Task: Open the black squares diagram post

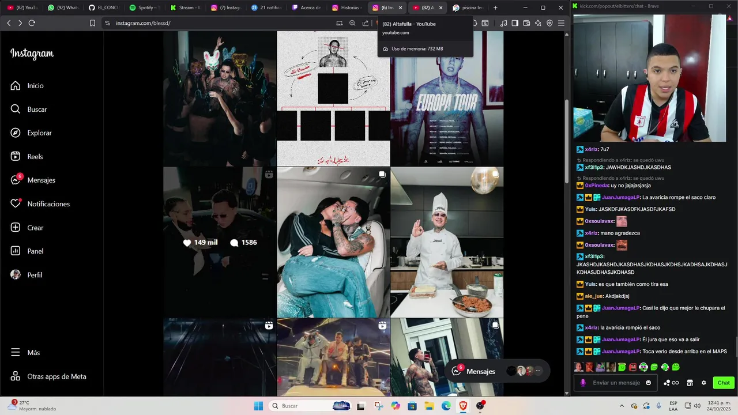Action: [333, 99]
